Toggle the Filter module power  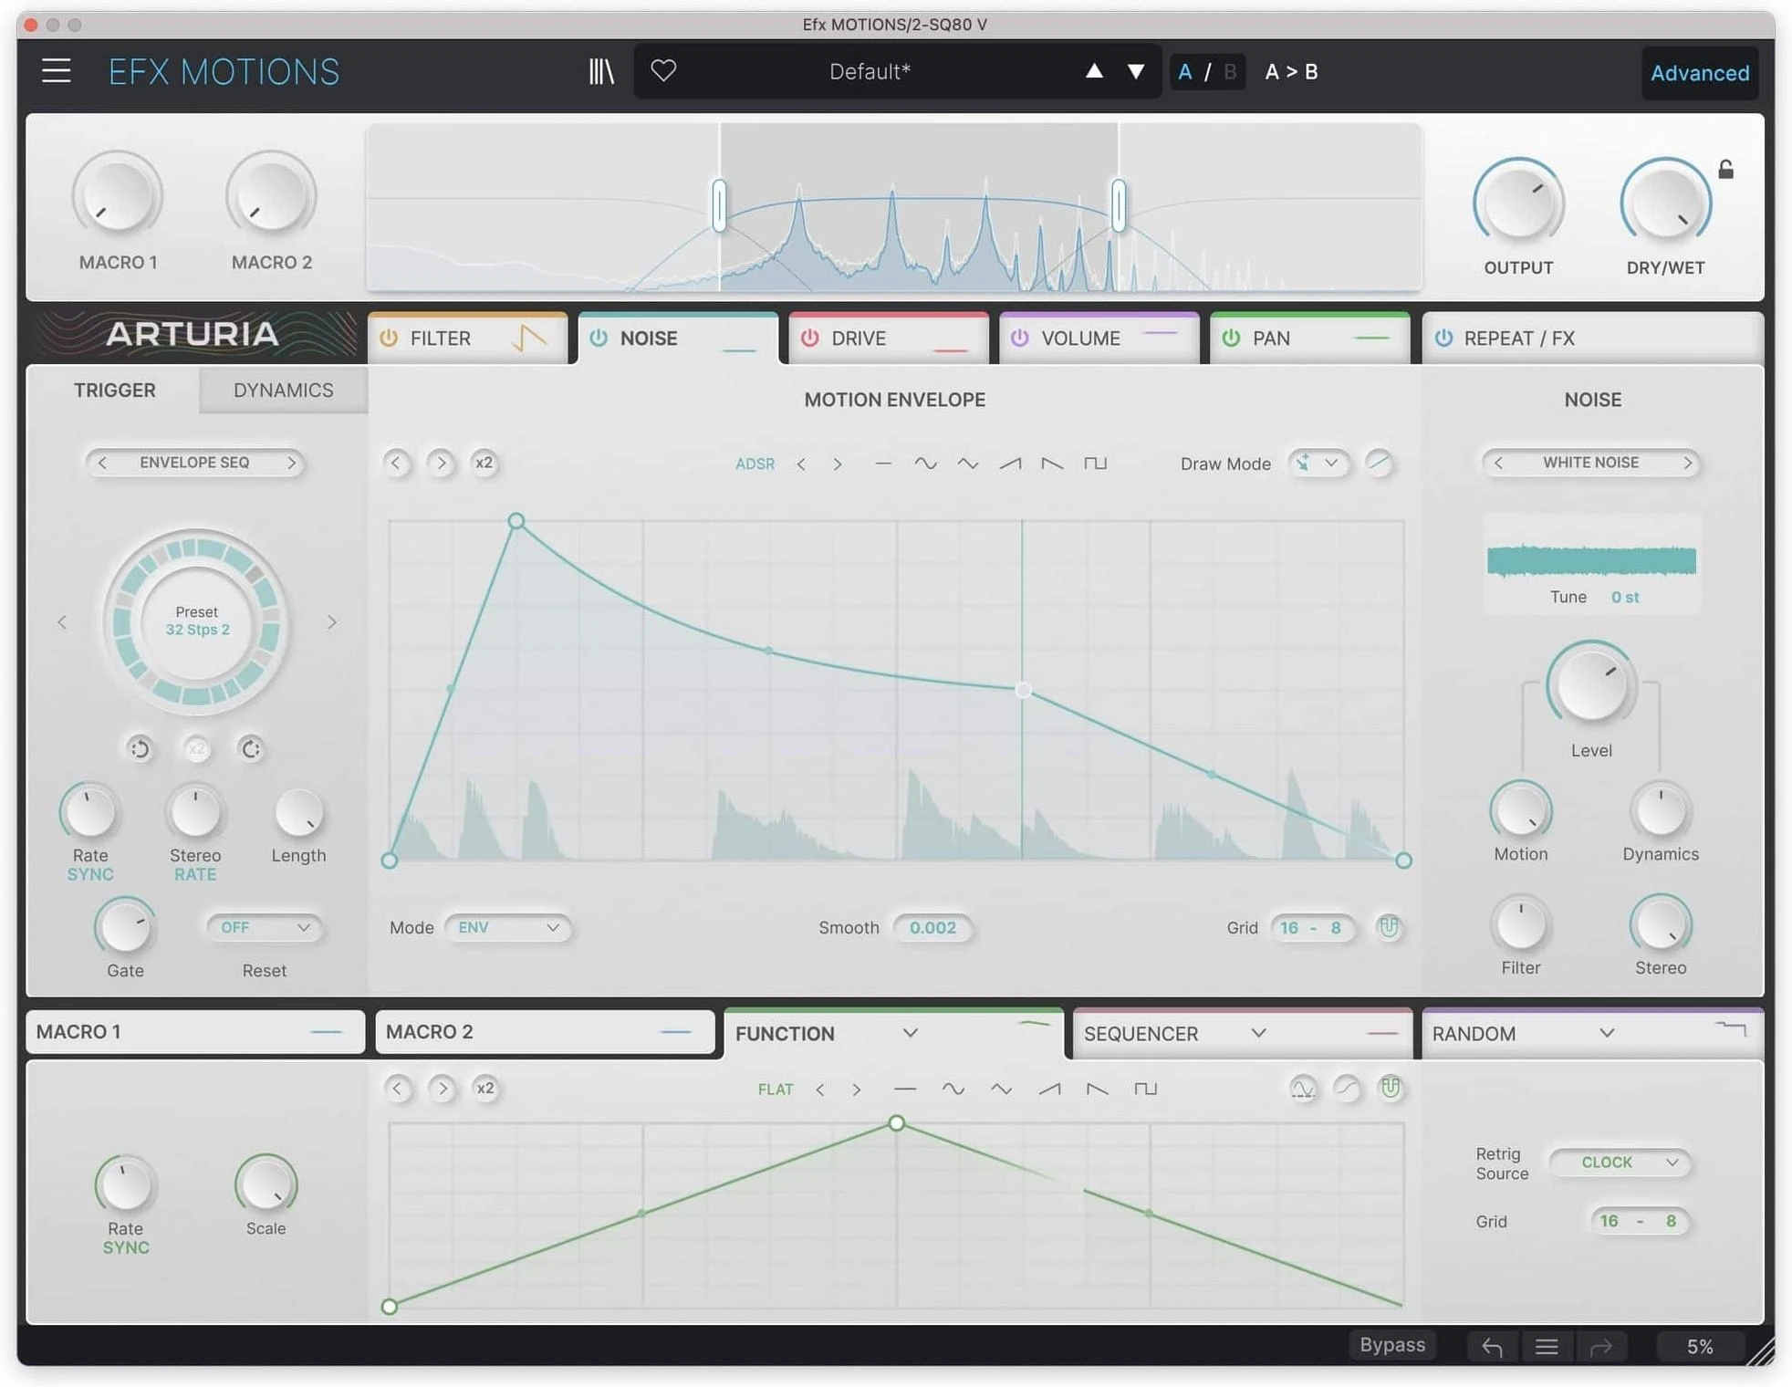point(389,338)
